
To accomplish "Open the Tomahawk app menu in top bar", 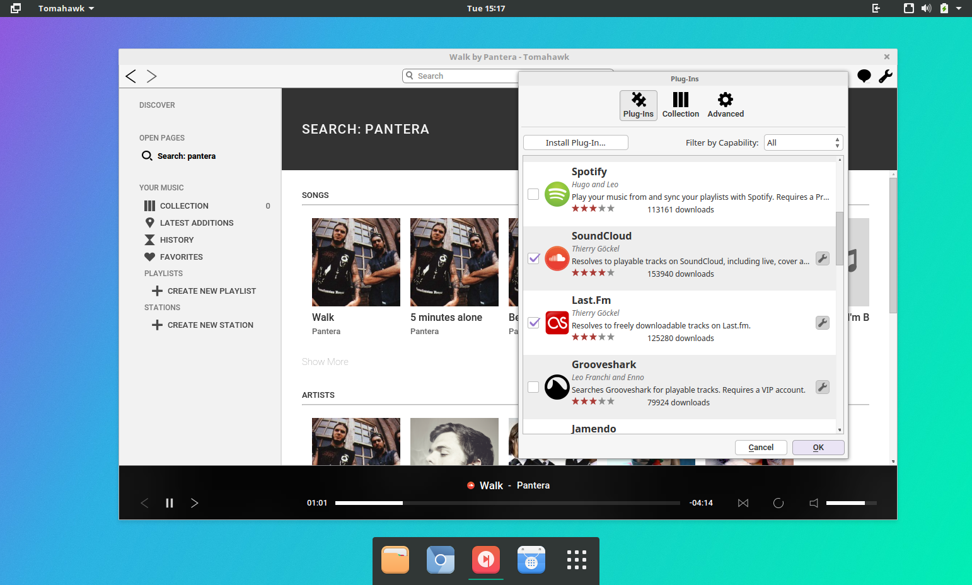I will tap(66, 8).
